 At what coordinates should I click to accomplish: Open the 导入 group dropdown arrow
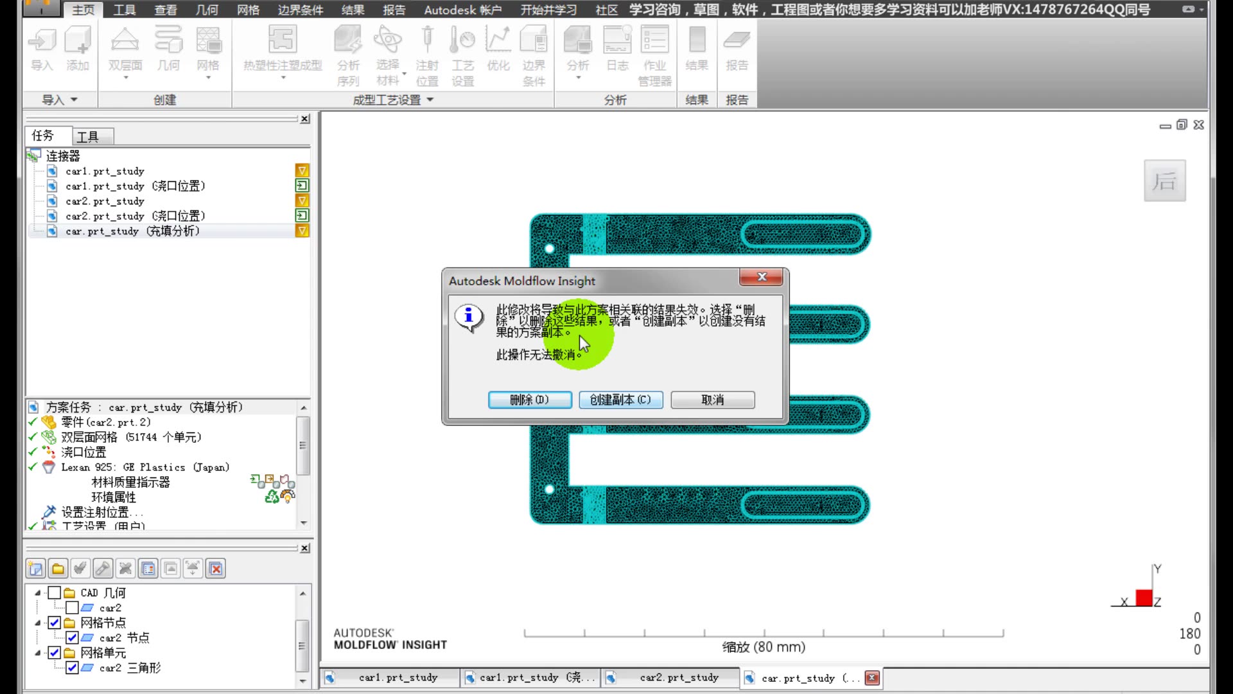click(x=74, y=100)
